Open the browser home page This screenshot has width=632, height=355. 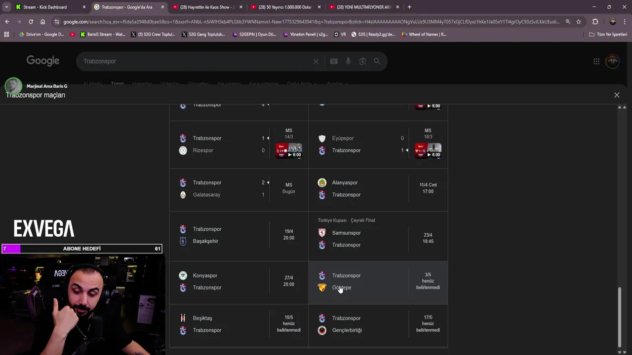tap(42, 22)
